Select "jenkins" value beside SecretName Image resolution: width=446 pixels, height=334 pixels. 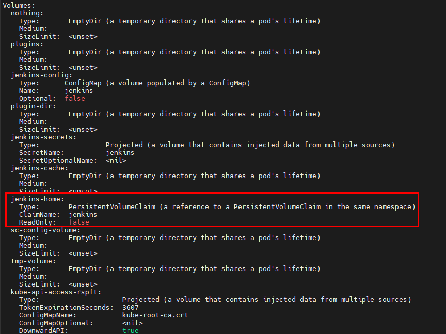120,153
